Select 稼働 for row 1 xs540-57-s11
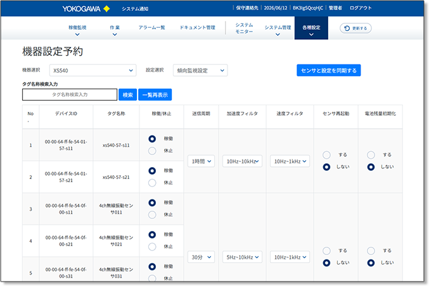This screenshot has height=286, width=429. (152, 139)
